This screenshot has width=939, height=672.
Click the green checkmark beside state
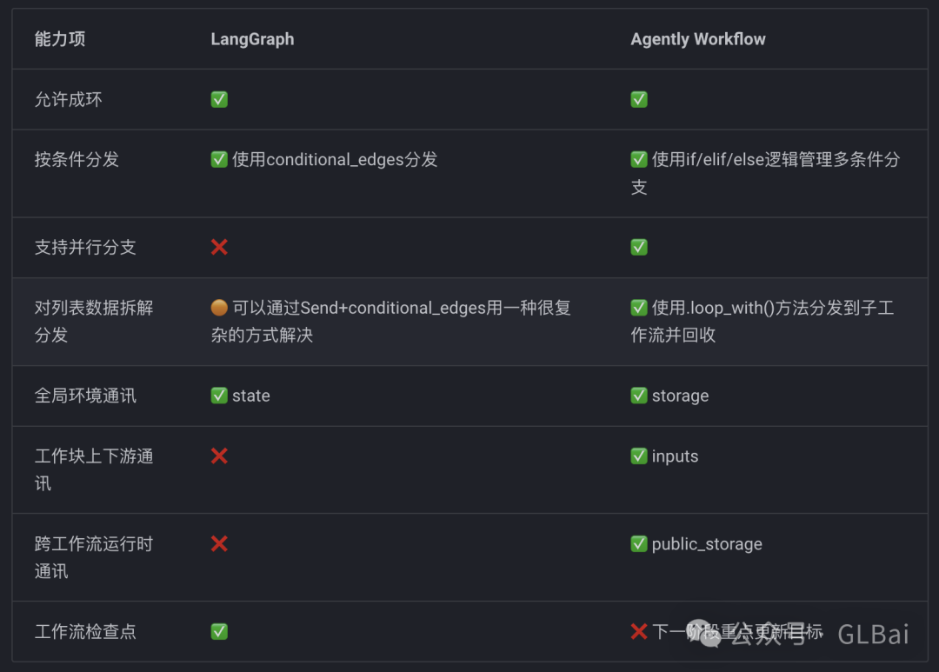point(219,396)
